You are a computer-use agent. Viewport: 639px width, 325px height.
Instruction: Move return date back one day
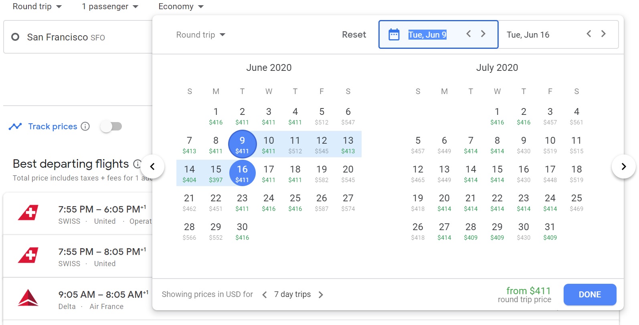point(588,34)
